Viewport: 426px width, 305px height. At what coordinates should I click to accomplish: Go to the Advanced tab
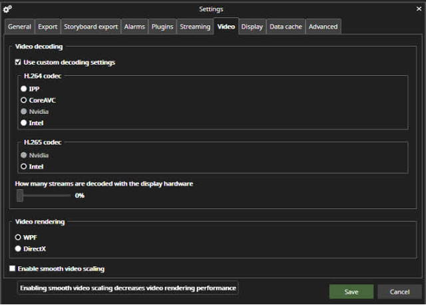pos(323,27)
